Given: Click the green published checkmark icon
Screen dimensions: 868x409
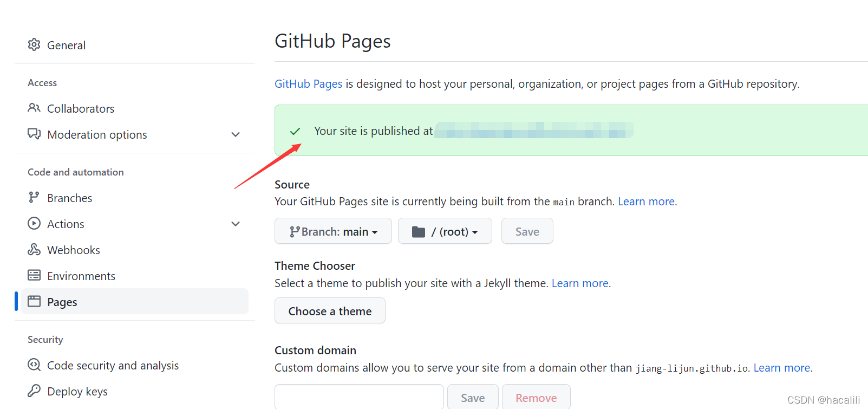Looking at the screenshot, I should (x=295, y=131).
